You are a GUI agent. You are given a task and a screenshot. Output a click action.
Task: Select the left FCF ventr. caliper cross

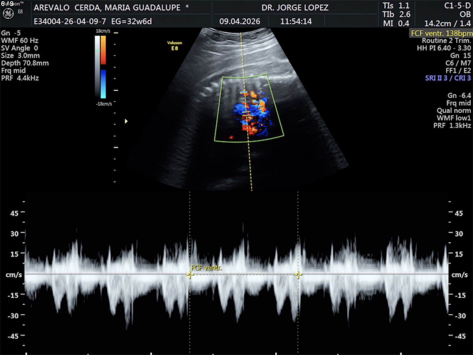pos(189,275)
